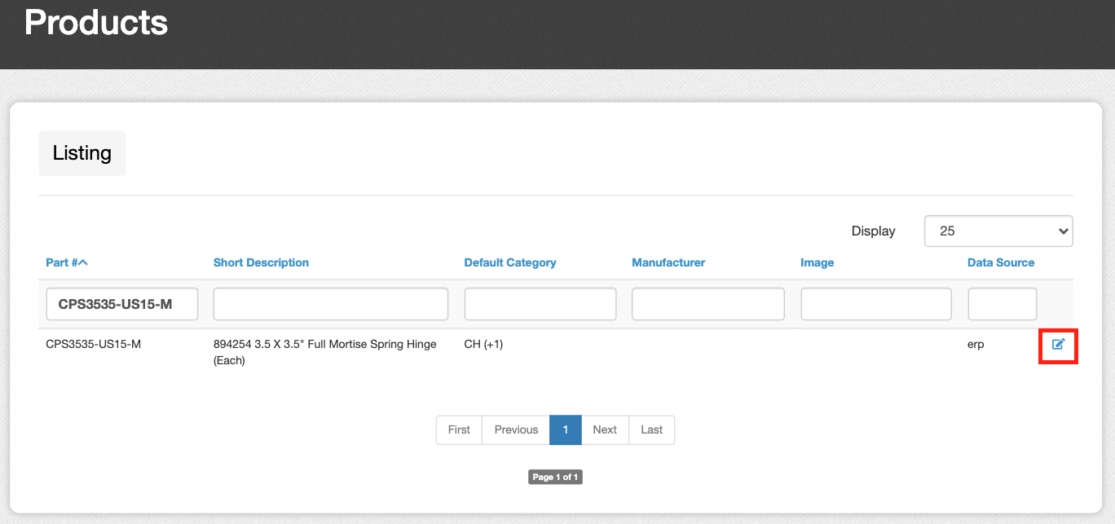Click the edit icon for CPS3535-US15-M
The height and width of the screenshot is (524, 1115).
[1058, 345]
